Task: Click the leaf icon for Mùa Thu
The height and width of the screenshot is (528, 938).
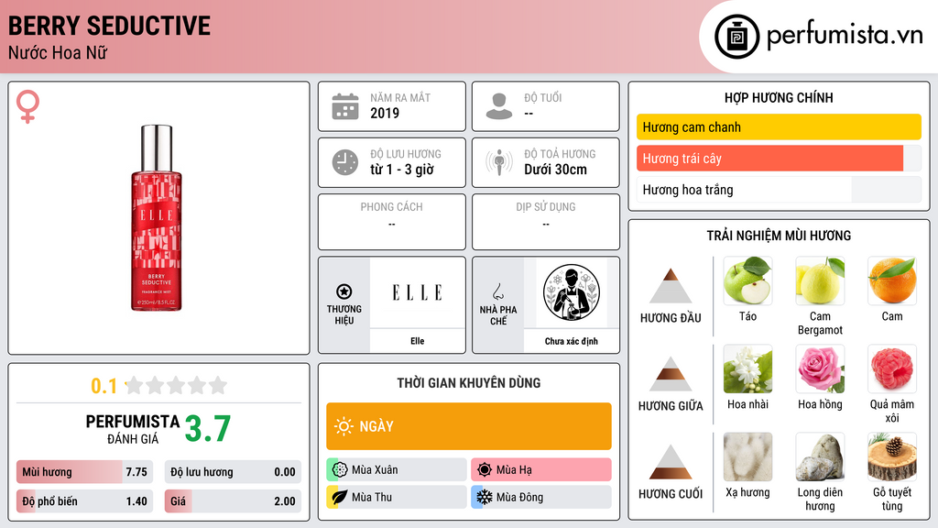Action: click(340, 497)
